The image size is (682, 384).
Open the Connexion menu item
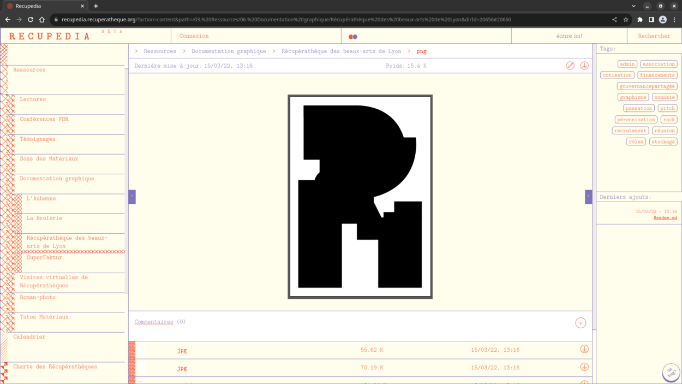tap(194, 36)
